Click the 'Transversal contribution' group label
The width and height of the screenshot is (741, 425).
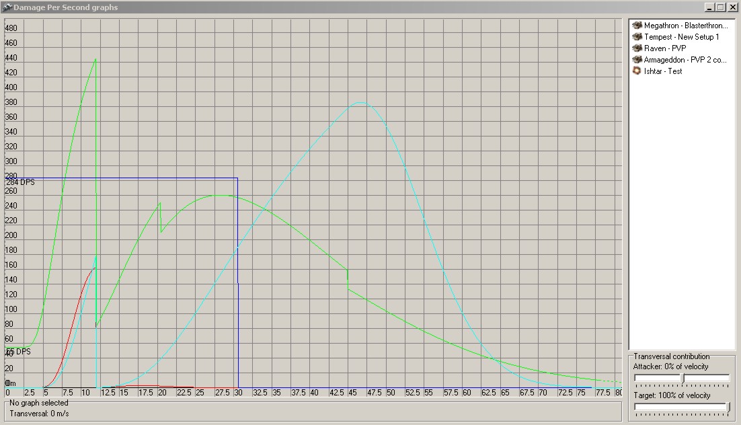point(672,356)
